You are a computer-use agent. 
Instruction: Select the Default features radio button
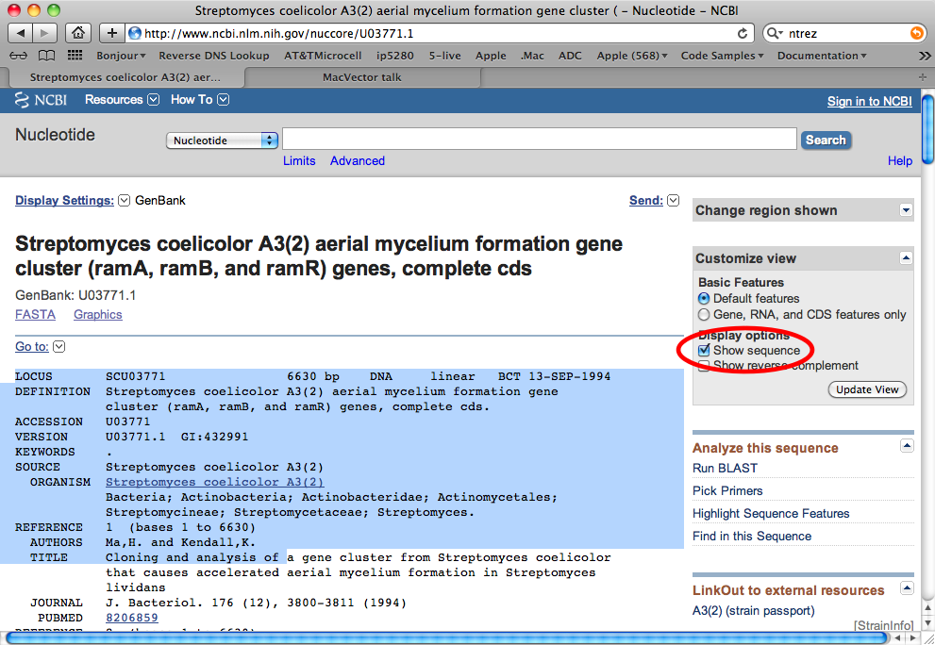coord(704,298)
